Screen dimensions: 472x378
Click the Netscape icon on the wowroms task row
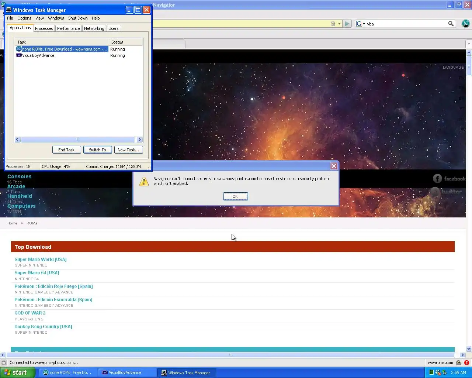[19, 49]
